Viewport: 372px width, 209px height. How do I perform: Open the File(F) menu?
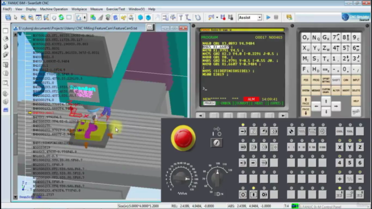(7, 9)
